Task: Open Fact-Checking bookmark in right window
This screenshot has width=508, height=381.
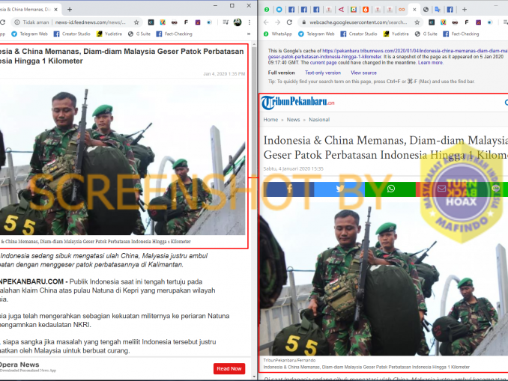Action: (x=461, y=34)
